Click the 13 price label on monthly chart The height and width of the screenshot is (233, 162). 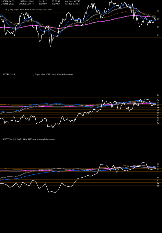click(x=158, y=186)
